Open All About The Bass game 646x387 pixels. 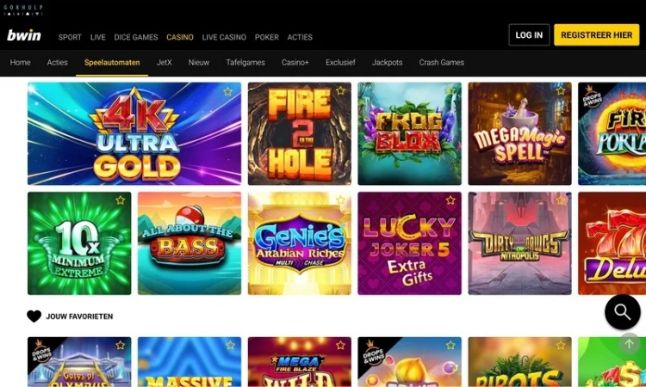(189, 243)
